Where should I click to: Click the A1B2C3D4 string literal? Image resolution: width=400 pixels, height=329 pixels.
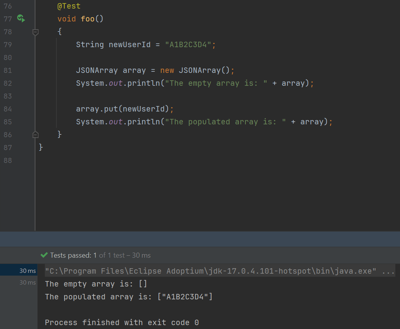point(190,44)
